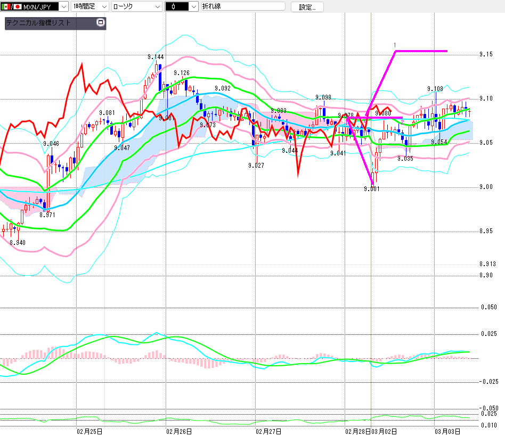Expand the テクニカル指標リスト panel via its square icon

[100, 23]
